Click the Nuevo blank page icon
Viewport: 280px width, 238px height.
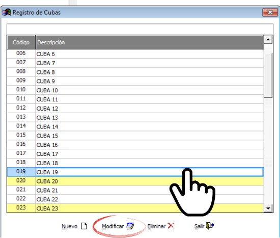84,226
